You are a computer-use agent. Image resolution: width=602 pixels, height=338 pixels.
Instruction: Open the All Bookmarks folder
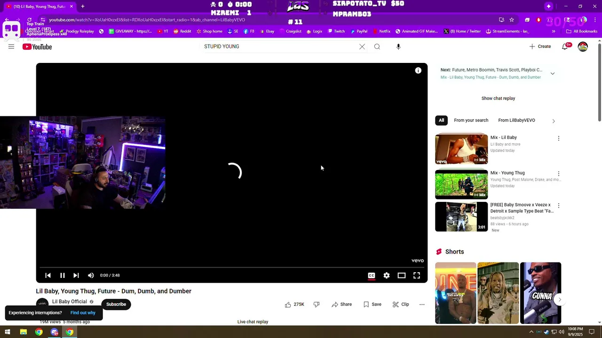coord(582,31)
